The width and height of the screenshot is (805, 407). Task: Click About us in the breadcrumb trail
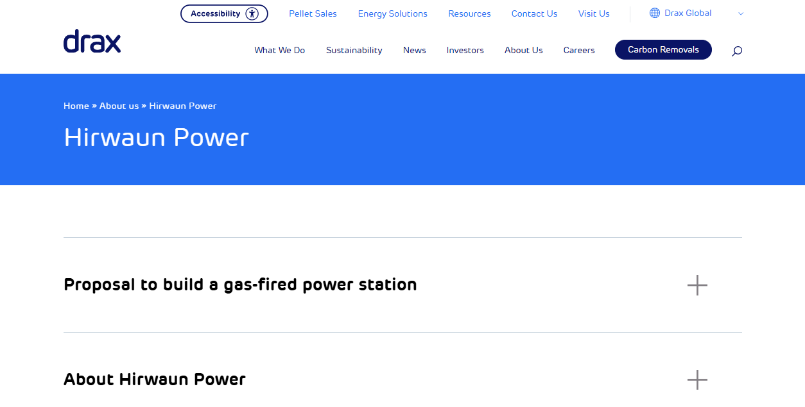tap(119, 106)
